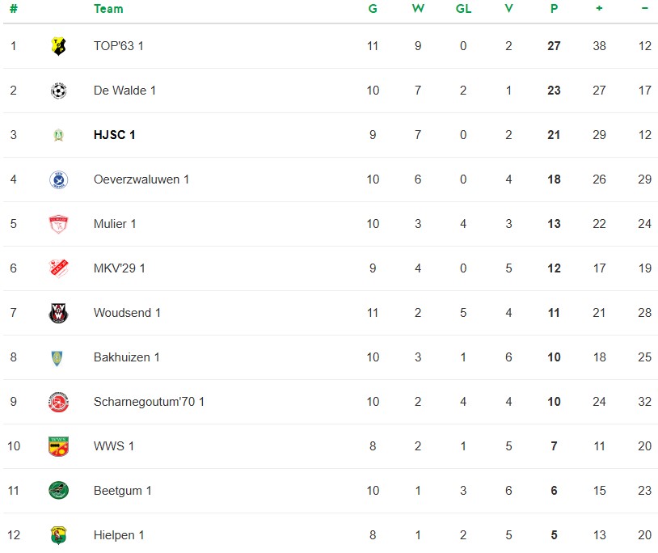Viewport: 658px width, 553px height.
Task: Click the Woudsend club logo
Action: click(58, 313)
